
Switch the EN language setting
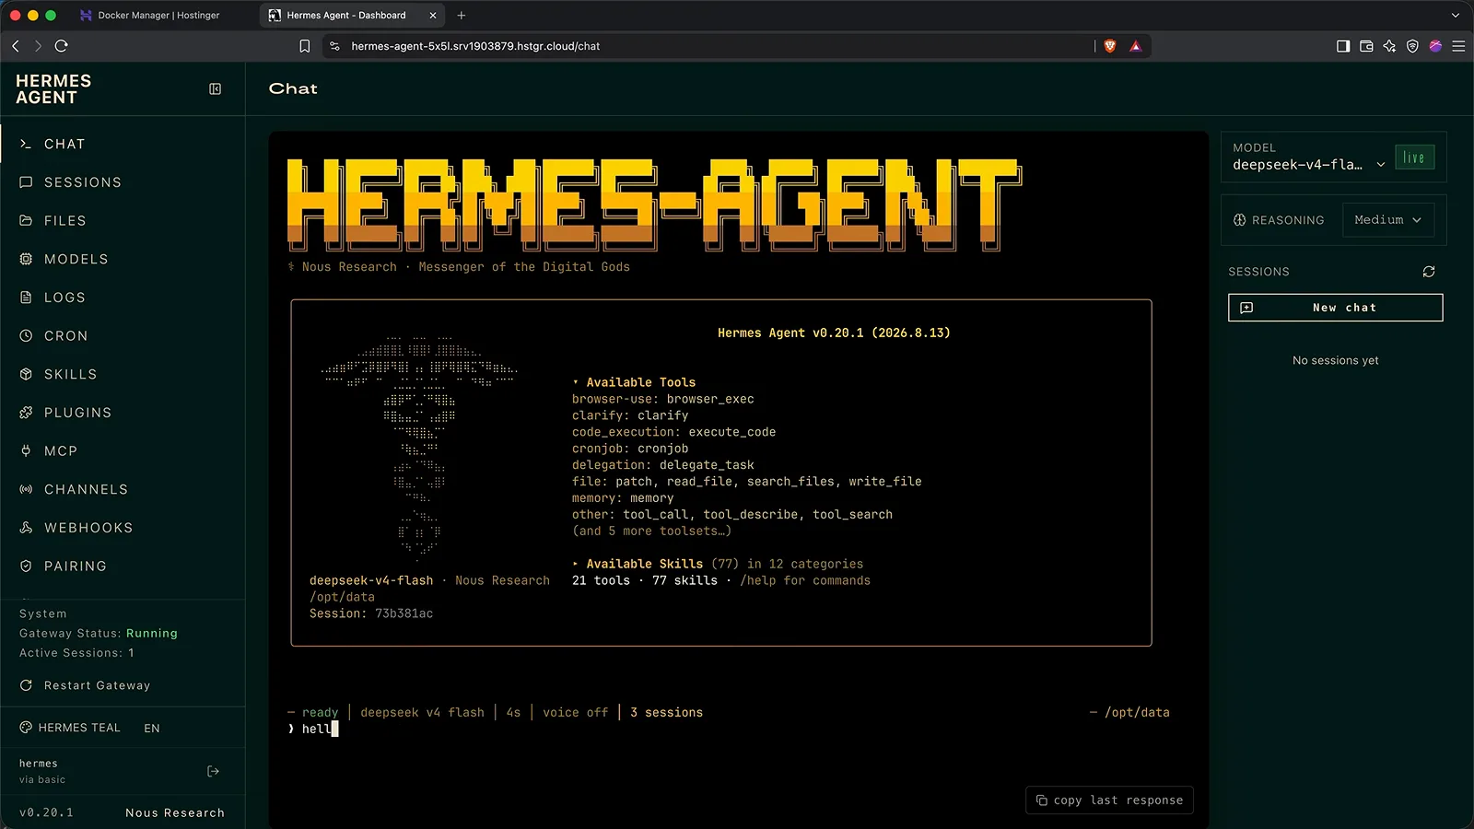coord(152,729)
